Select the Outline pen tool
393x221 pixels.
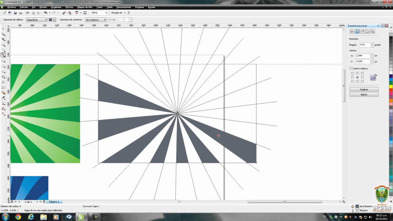coord(3,103)
